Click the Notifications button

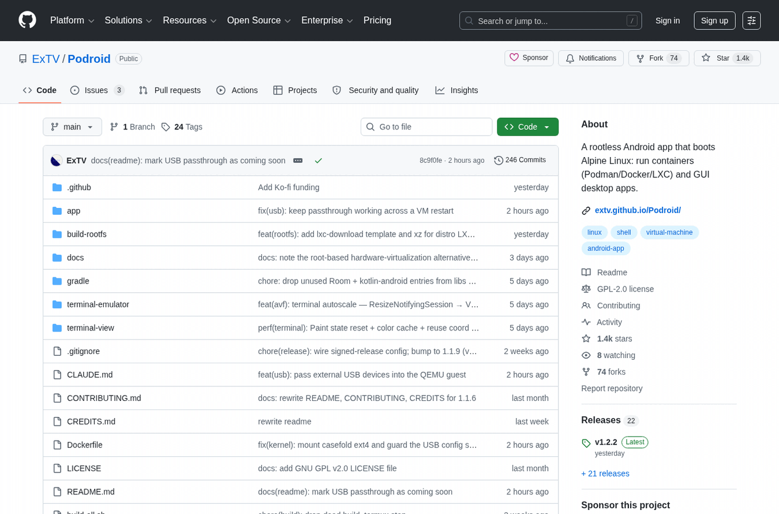pyautogui.click(x=590, y=58)
